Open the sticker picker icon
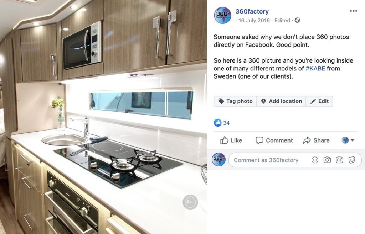The width and height of the screenshot is (365, 234). tap(352, 160)
